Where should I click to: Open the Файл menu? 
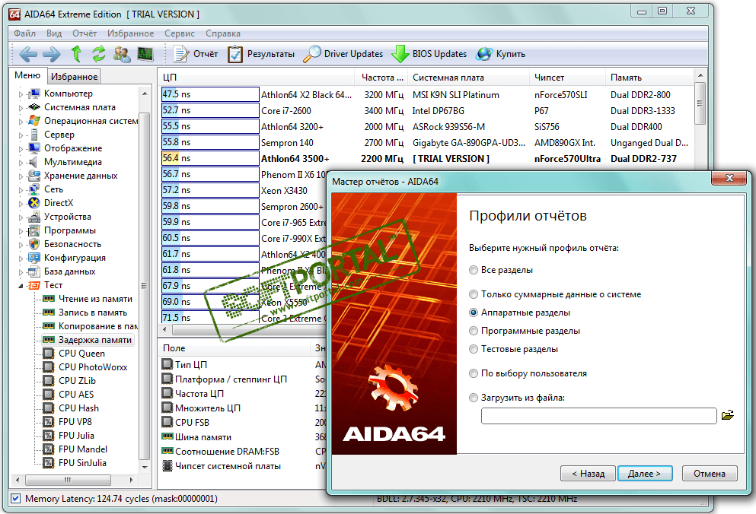click(x=24, y=33)
